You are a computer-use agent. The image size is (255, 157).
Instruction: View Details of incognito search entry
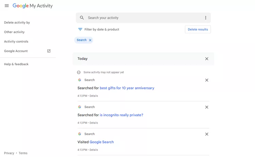pyautogui.click(x=94, y=123)
